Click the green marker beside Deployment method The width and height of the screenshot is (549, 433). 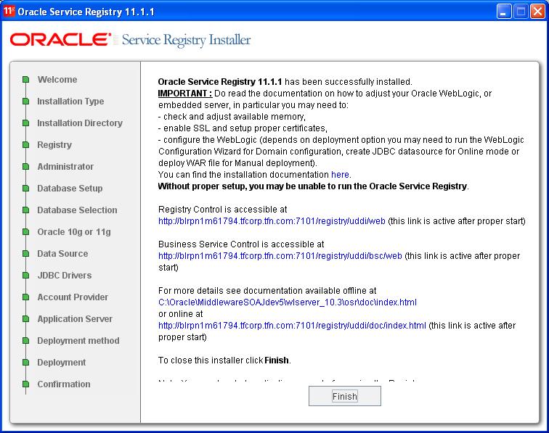pyautogui.click(x=25, y=340)
